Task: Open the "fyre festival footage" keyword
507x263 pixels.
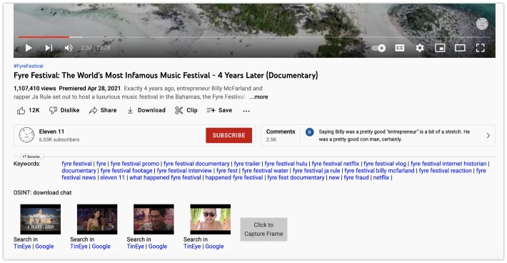Action: click(126, 171)
